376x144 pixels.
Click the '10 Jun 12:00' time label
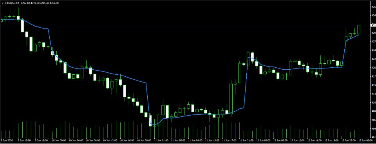(110, 140)
